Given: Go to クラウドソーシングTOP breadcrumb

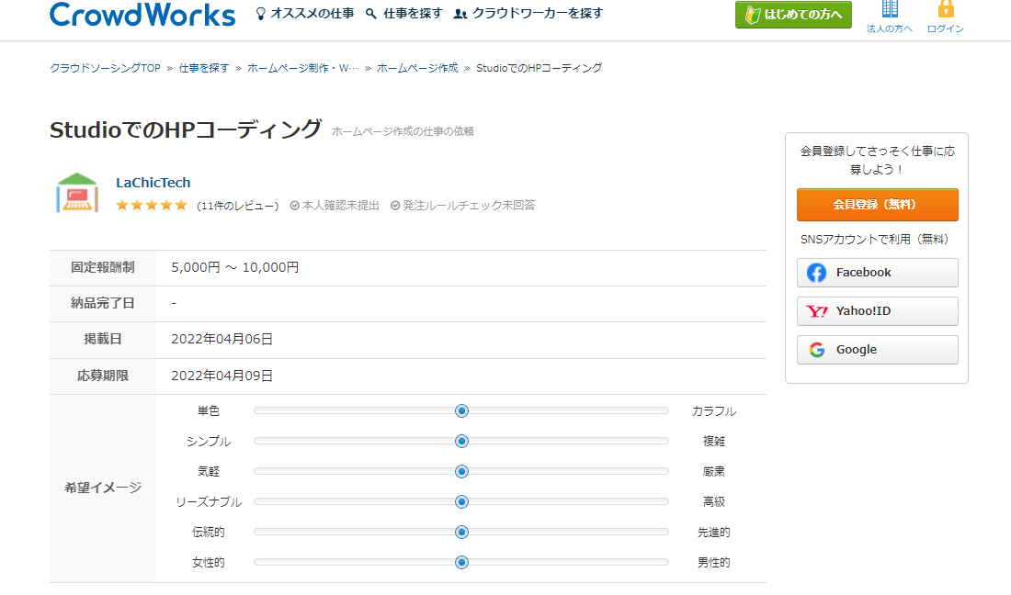Looking at the screenshot, I should point(105,68).
